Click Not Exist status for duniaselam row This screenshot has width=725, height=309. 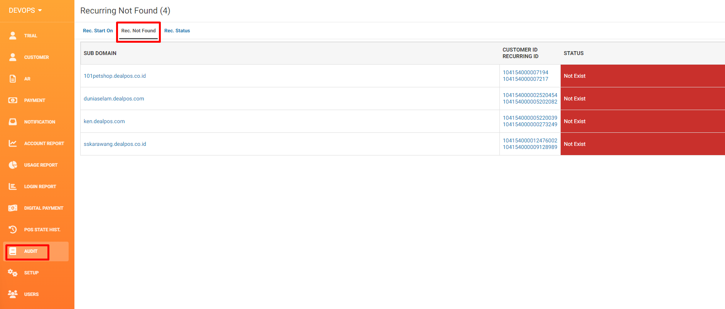click(x=575, y=99)
